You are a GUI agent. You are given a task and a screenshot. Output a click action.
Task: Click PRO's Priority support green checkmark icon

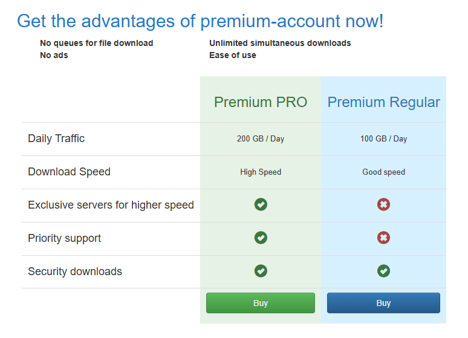261,238
